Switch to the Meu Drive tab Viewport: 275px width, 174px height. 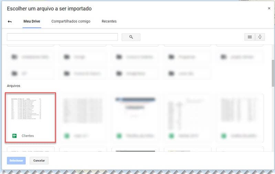coord(32,21)
